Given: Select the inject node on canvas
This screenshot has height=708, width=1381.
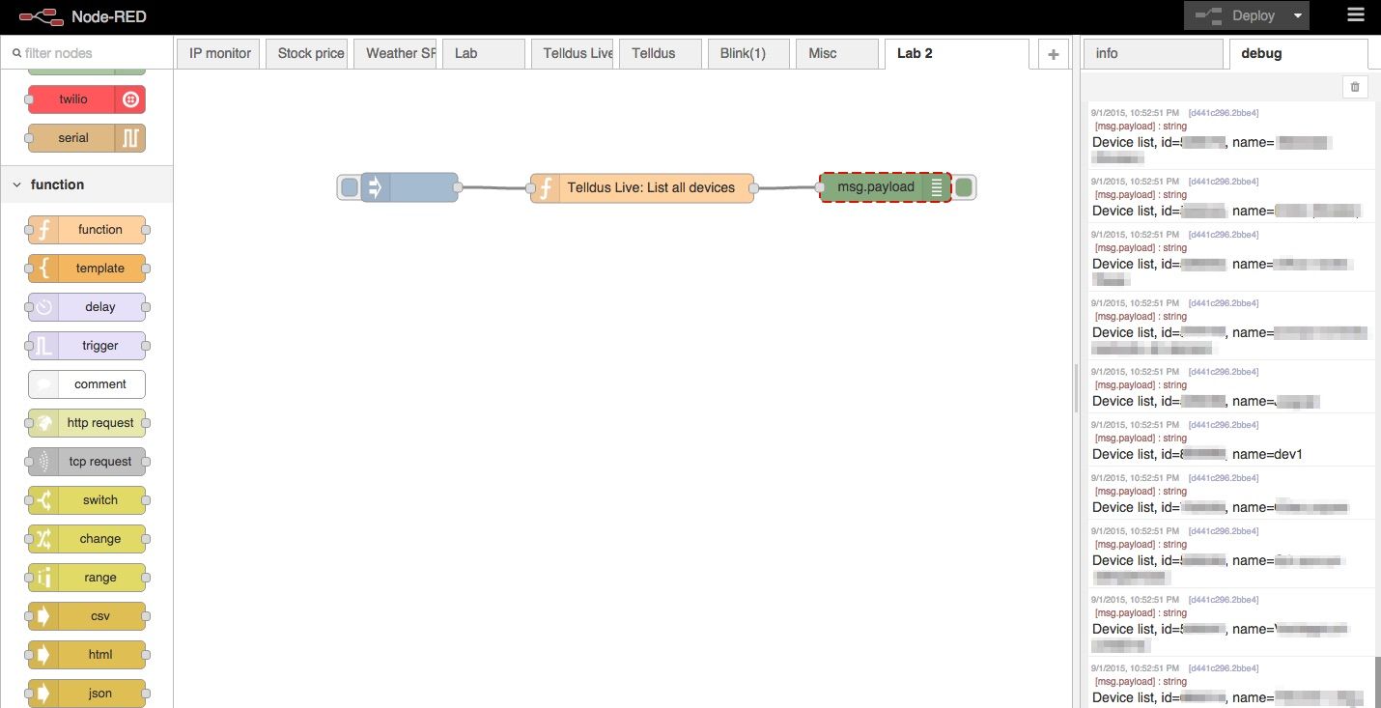Looking at the screenshot, I should 409,187.
